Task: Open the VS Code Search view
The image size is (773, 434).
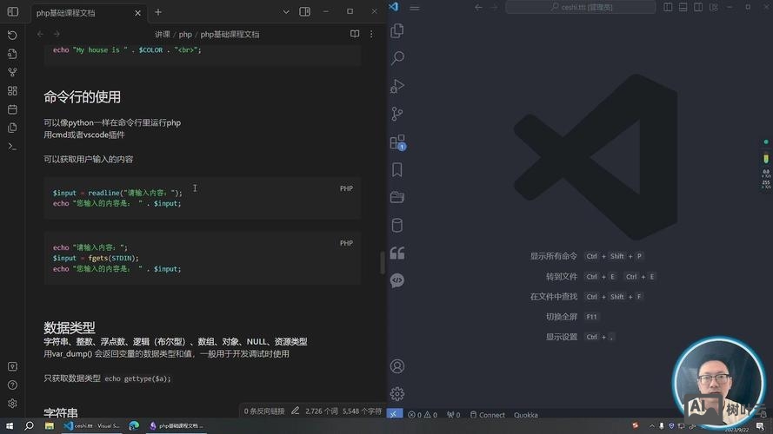Action: (397, 58)
